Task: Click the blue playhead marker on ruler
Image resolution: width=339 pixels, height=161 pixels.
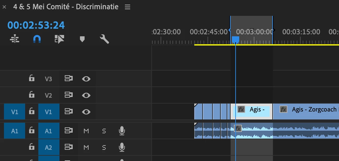Action: click(236, 40)
